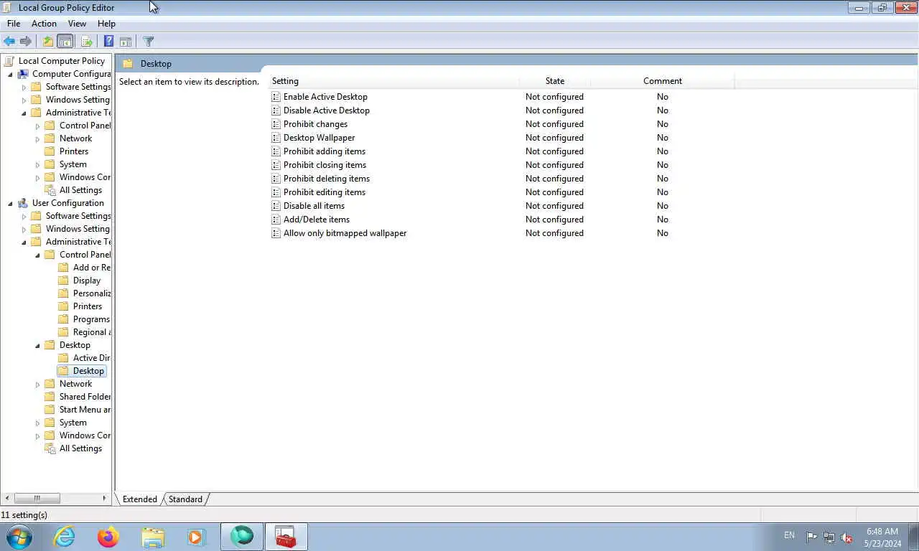
Task: Select All Settings icon under Computer Configuration
Action: 50,190
